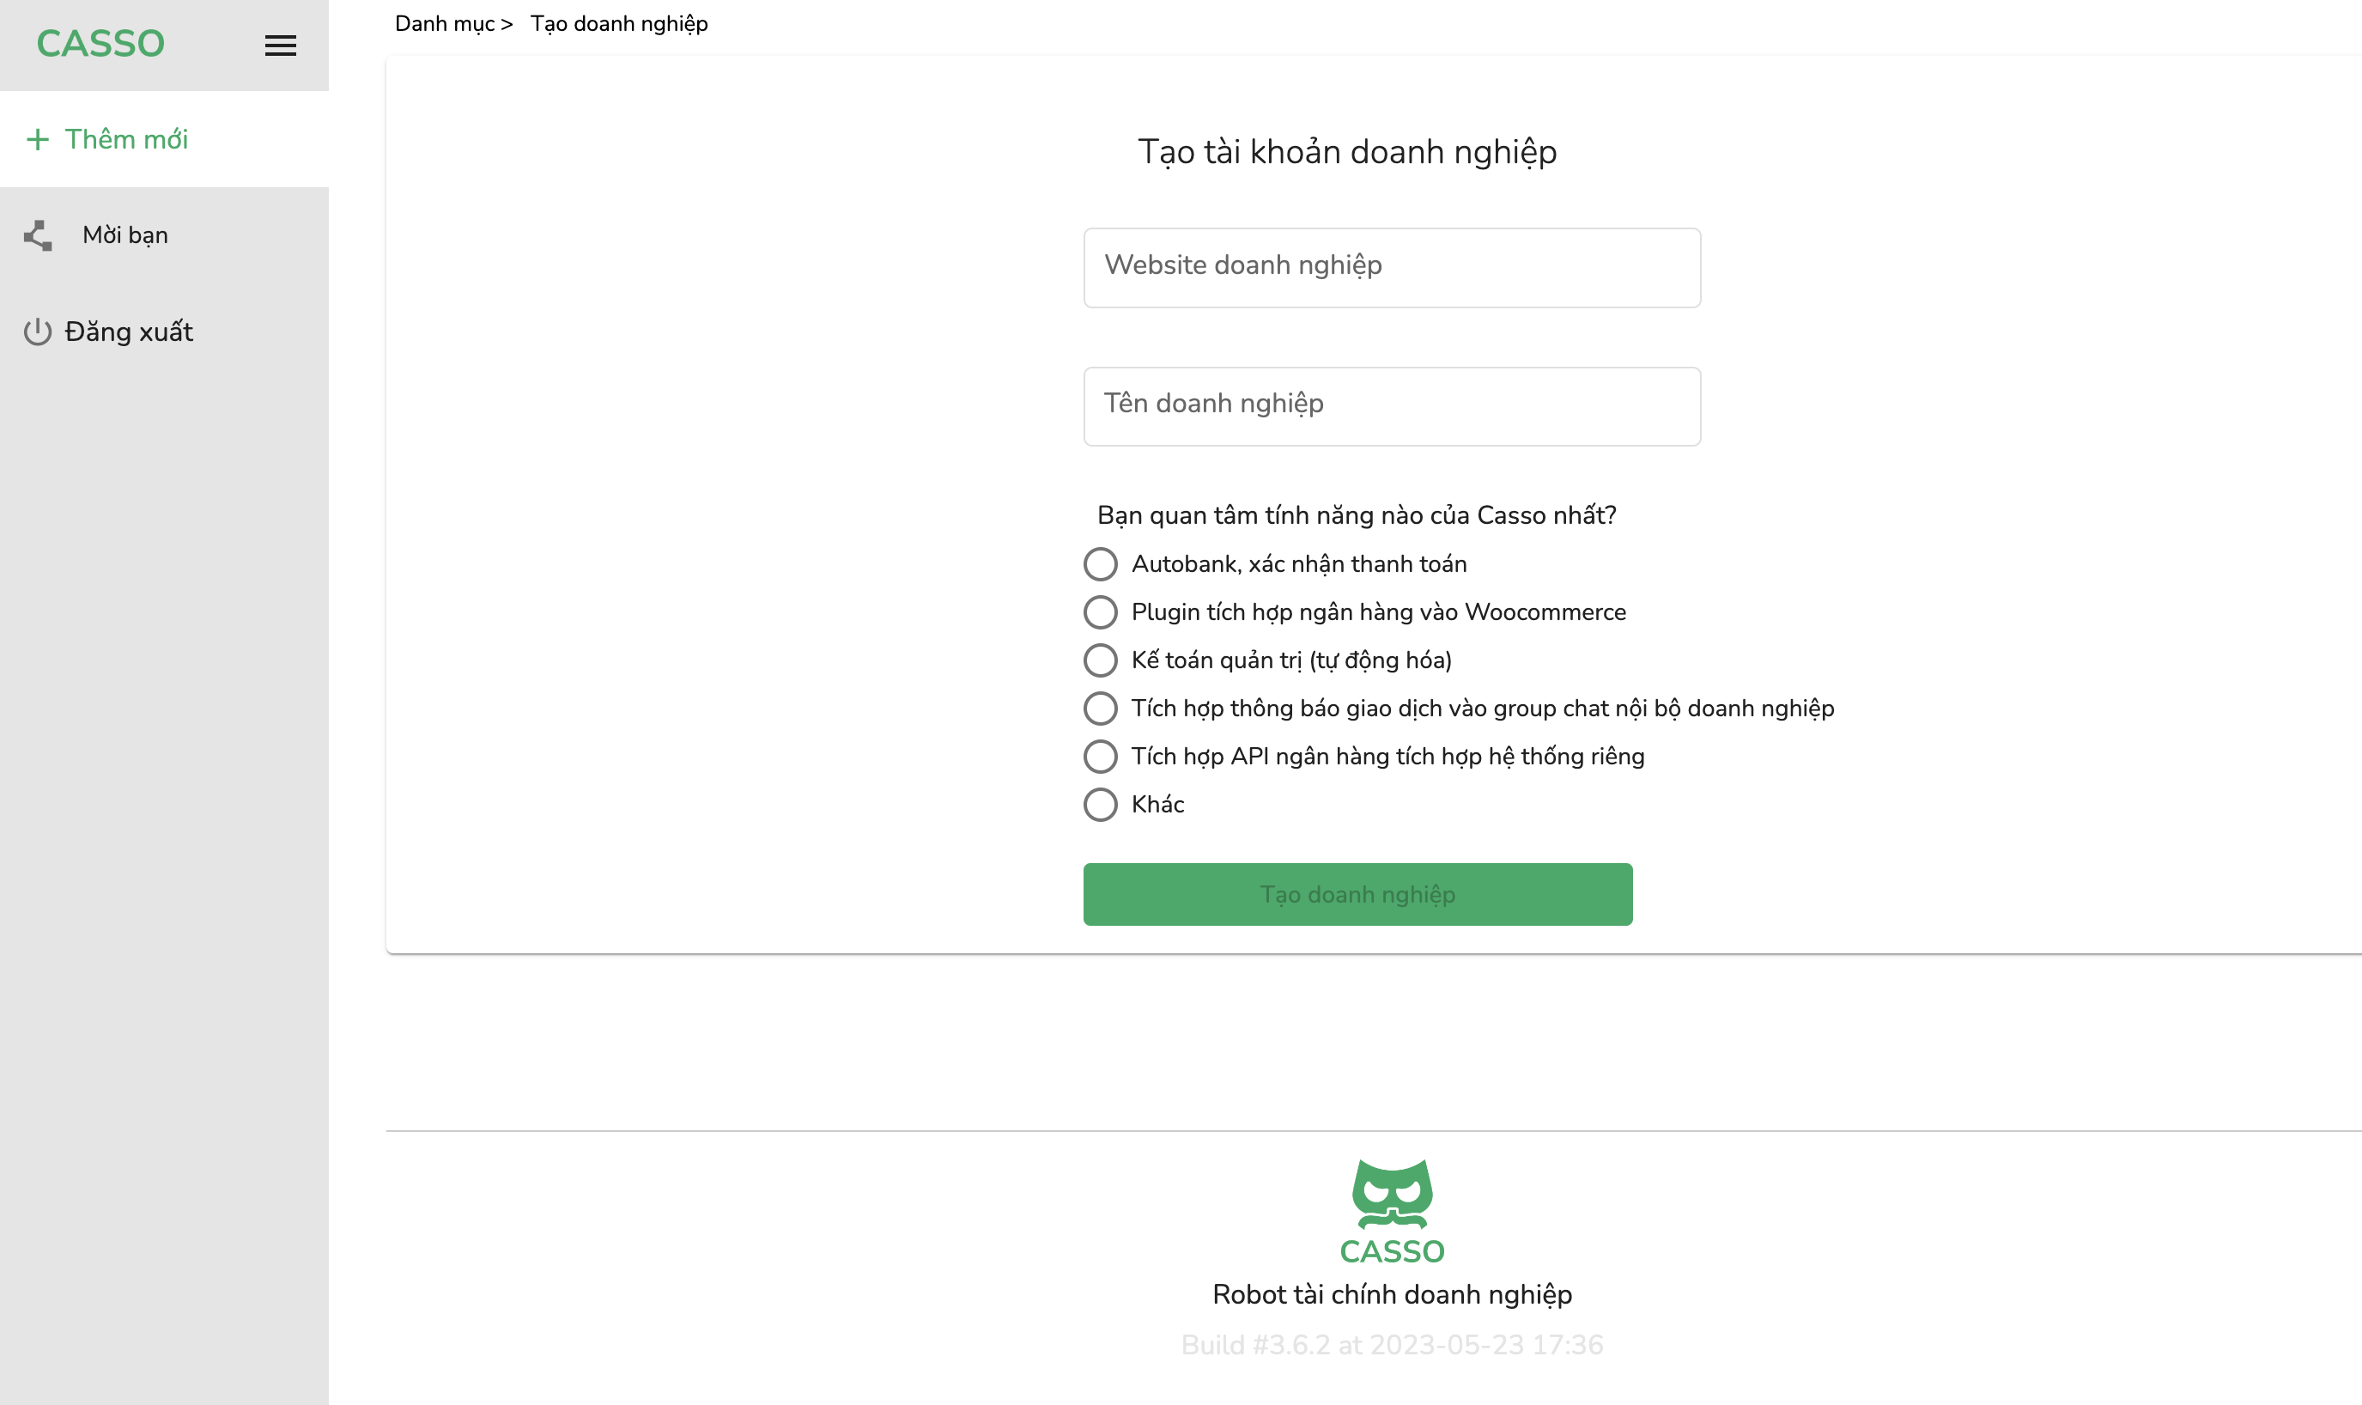This screenshot has height=1405, width=2362.
Task: Click the CASSO logo in sidebar header
Action: coord(100,44)
